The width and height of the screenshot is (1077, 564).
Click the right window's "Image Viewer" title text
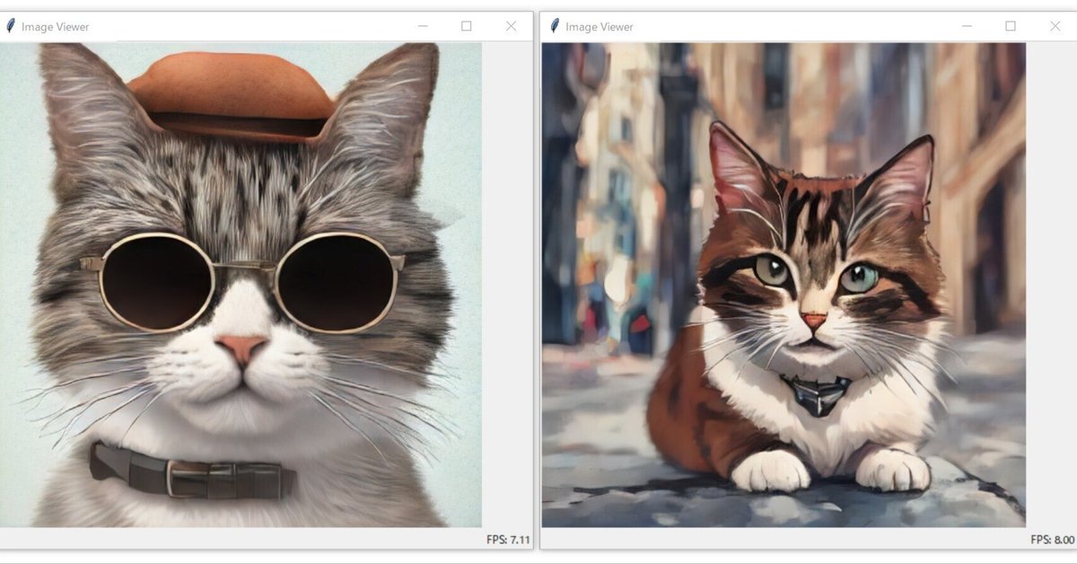pyautogui.click(x=600, y=27)
